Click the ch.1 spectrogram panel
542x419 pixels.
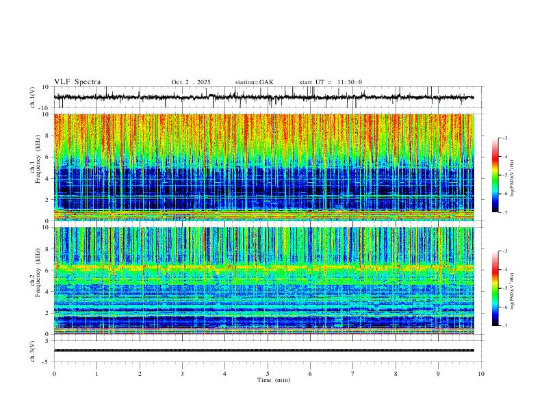point(264,167)
